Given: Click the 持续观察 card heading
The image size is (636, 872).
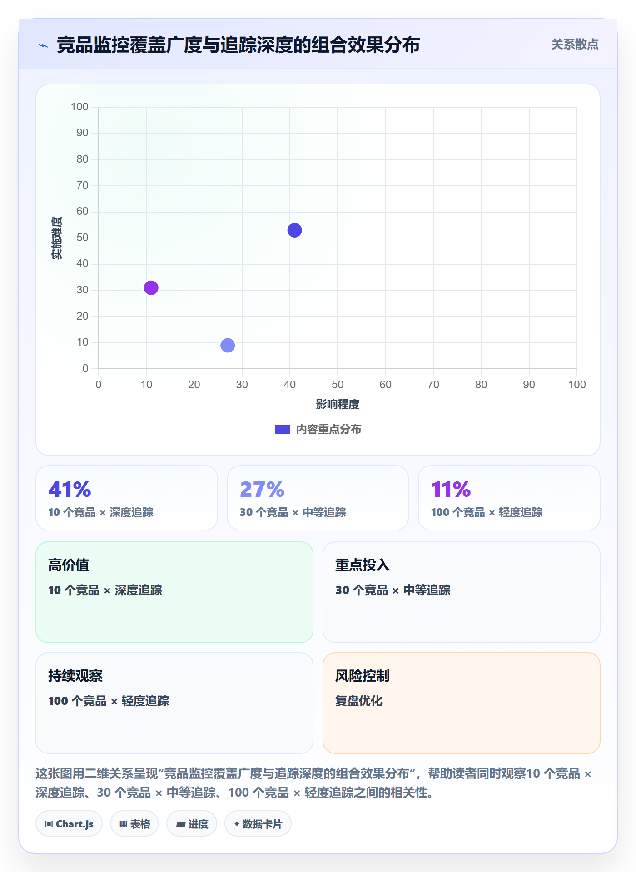Looking at the screenshot, I should click(x=75, y=676).
